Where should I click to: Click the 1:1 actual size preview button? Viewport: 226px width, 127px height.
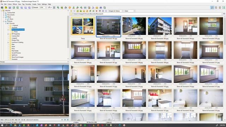[62, 120]
